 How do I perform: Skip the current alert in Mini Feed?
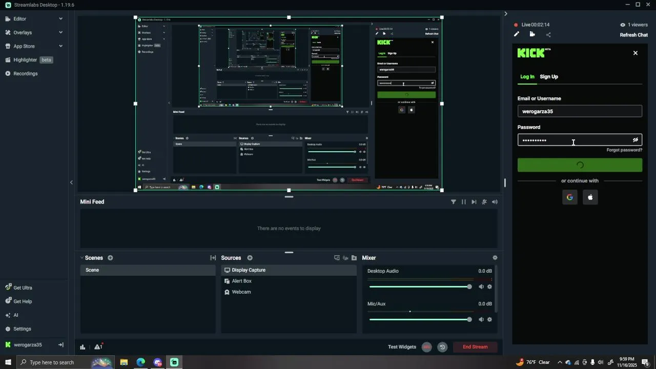[x=474, y=202]
